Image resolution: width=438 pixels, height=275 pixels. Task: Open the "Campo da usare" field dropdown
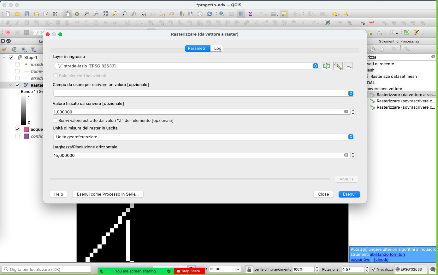click(204, 93)
